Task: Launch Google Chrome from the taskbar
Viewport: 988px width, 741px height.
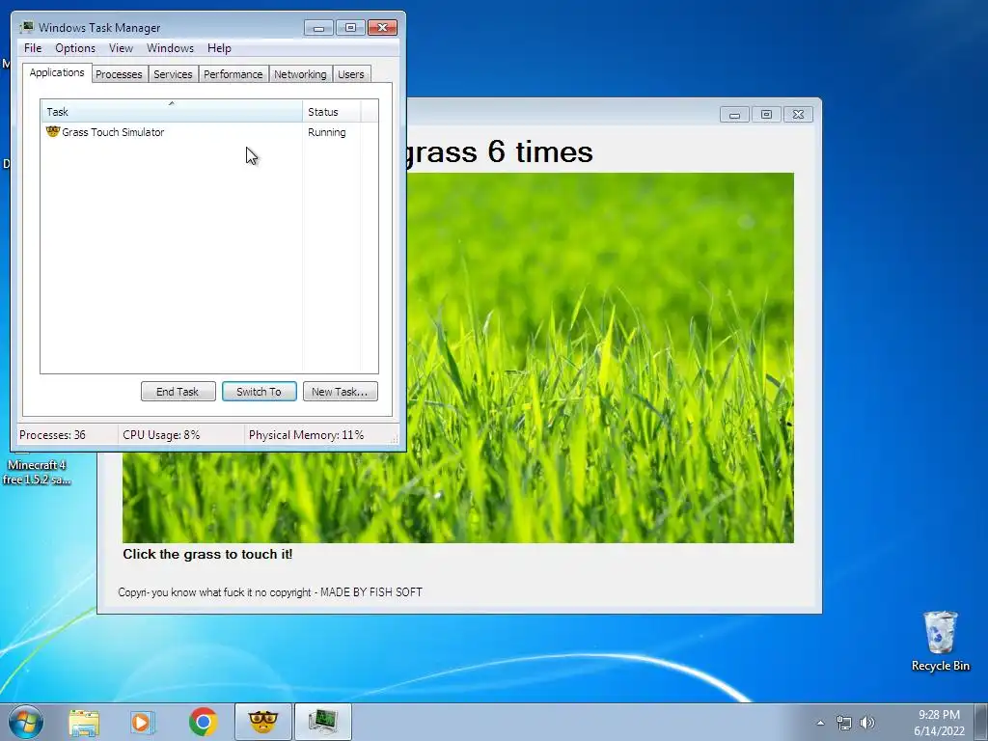Action: point(203,722)
